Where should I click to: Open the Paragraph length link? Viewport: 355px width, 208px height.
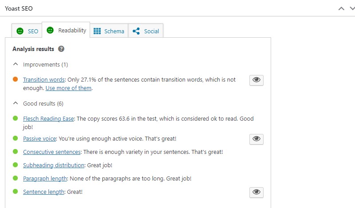45,178
